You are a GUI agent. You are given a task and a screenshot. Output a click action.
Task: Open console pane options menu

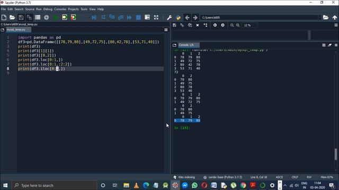pyautogui.click(x=336, y=45)
